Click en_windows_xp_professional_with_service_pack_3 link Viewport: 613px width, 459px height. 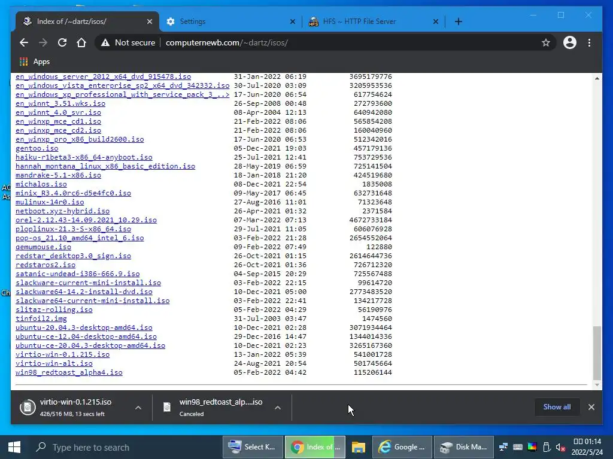click(122, 94)
